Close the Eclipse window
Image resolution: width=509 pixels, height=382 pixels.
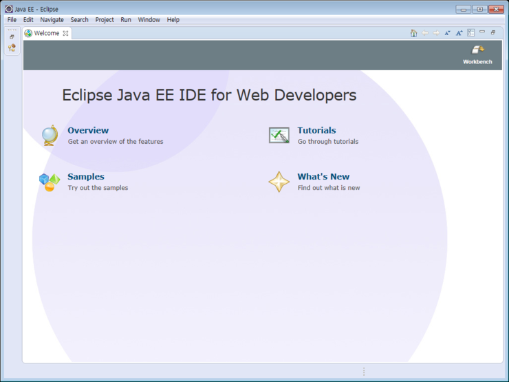click(x=496, y=9)
